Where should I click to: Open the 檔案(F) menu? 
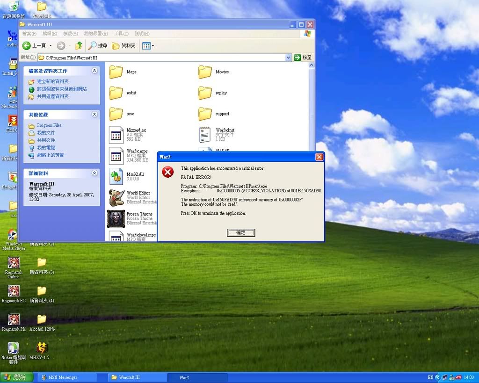[29, 34]
